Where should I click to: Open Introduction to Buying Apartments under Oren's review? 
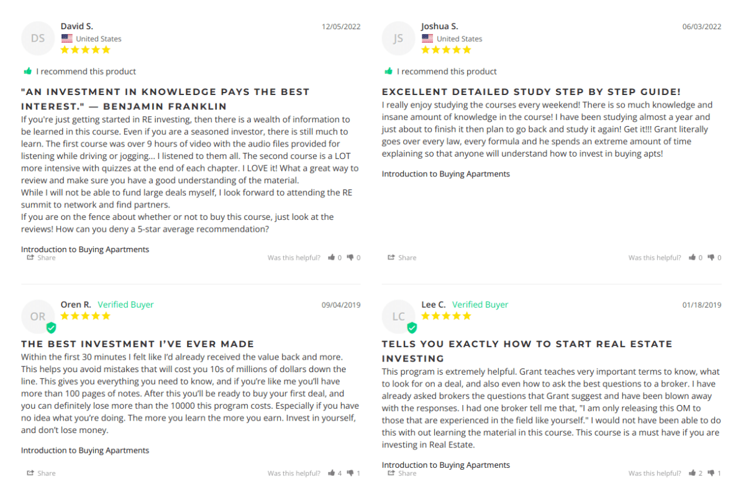[x=85, y=450]
